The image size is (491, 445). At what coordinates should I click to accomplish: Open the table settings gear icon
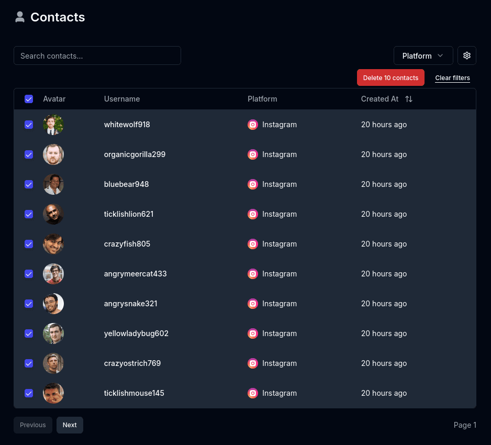click(x=466, y=55)
